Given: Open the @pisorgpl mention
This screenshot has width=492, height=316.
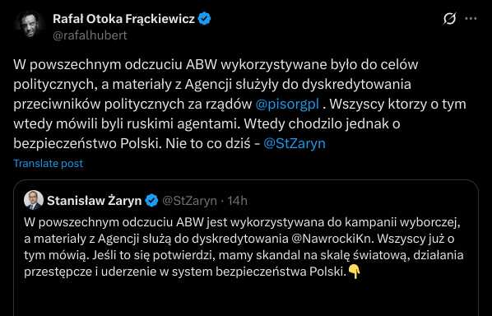Looking at the screenshot, I should click(287, 105).
